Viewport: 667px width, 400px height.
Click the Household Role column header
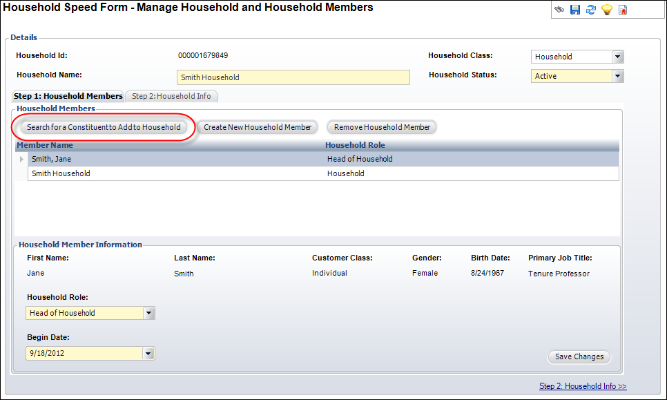[x=355, y=145]
